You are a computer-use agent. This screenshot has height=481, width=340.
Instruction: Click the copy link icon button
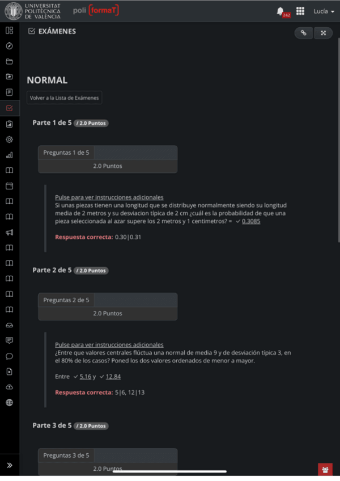[x=303, y=33]
